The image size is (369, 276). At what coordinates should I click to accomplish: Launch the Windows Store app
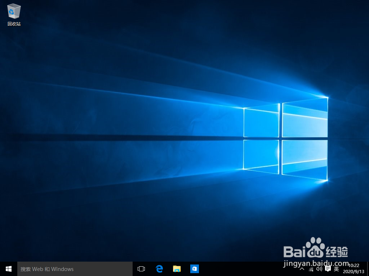pos(194,268)
